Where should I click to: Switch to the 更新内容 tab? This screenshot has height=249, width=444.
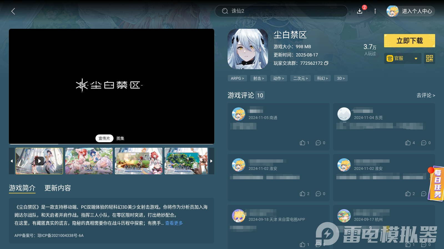57,188
